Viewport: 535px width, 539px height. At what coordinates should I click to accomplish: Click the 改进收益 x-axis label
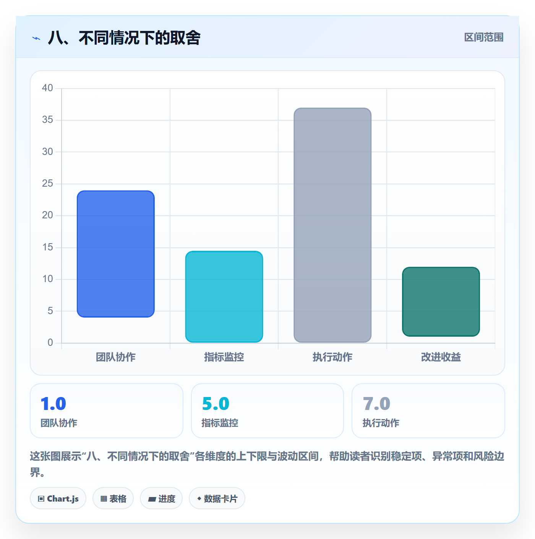[441, 357]
